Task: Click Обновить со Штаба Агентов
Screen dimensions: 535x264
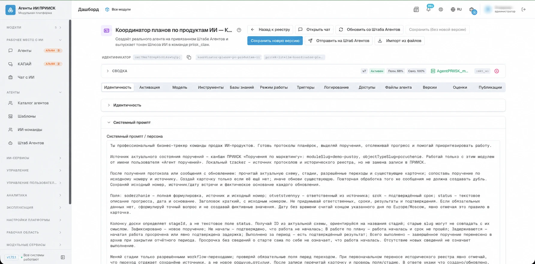Action: tap(369, 30)
